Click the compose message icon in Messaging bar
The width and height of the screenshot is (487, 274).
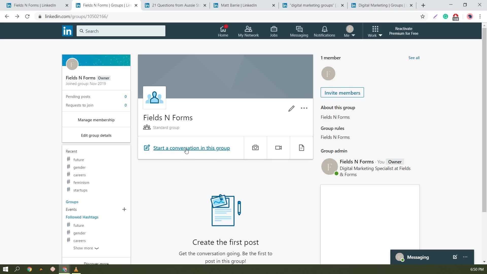(x=455, y=257)
